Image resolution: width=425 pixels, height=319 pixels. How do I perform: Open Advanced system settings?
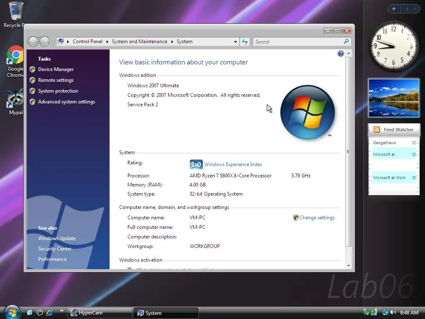pos(67,102)
